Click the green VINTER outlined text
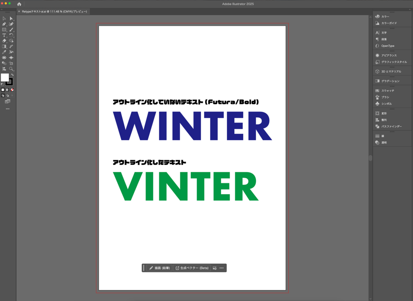 point(186,186)
